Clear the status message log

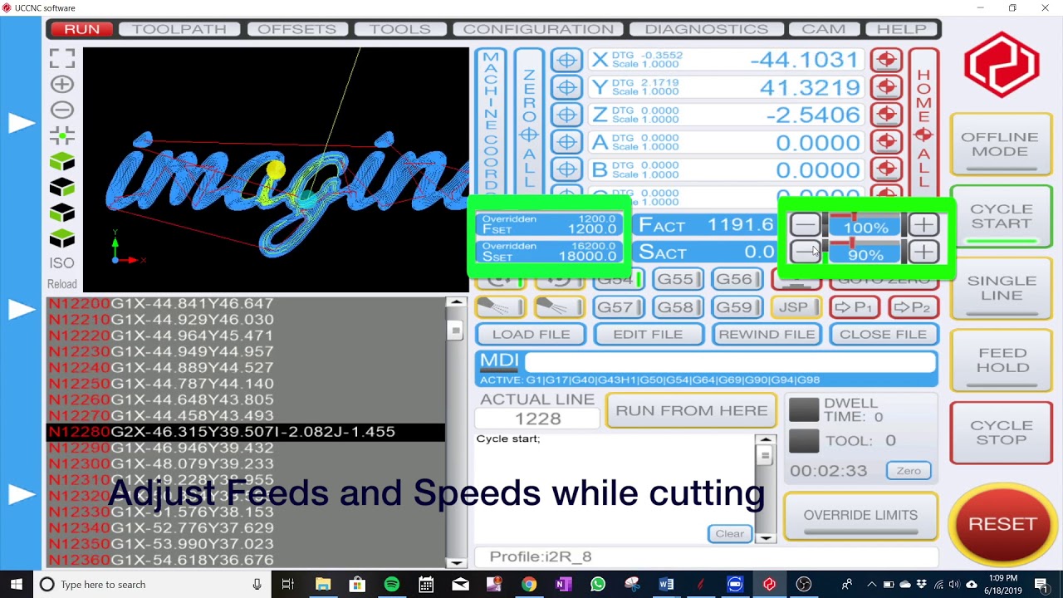tap(730, 534)
